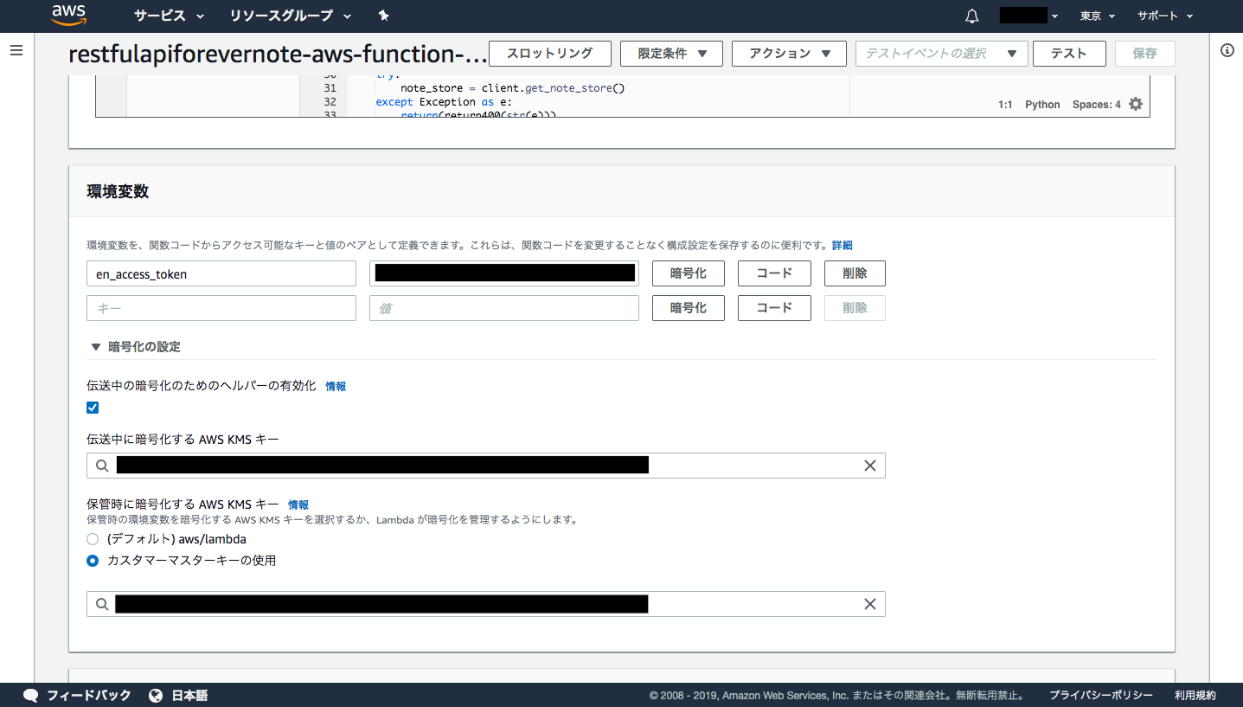Image resolution: width=1243 pixels, height=707 pixels.
Task: Open the プライバシーポリシー link
Action: coord(1100,695)
